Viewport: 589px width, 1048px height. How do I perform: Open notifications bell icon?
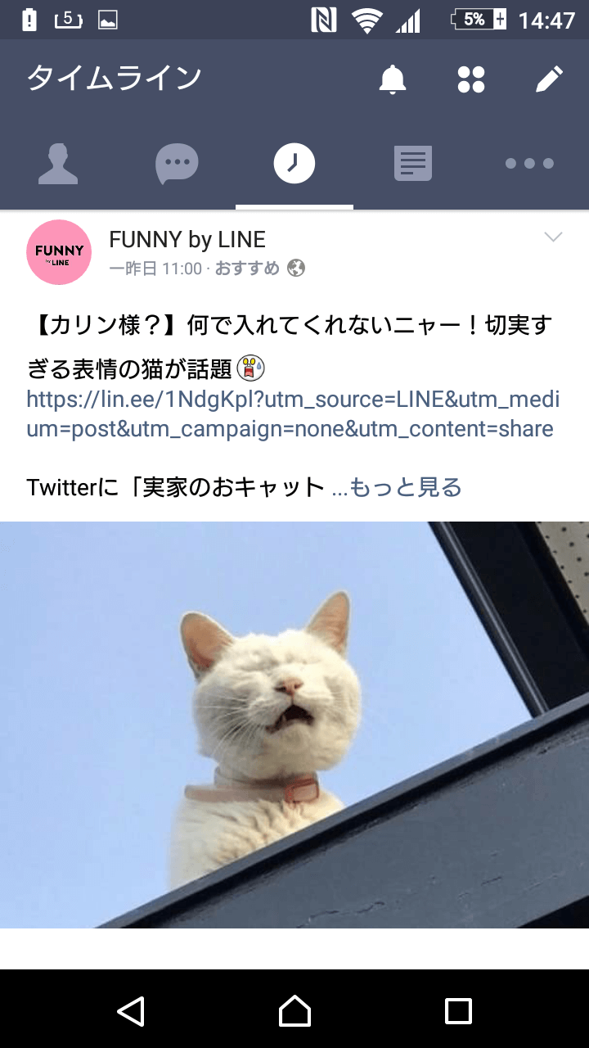[x=393, y=79]
